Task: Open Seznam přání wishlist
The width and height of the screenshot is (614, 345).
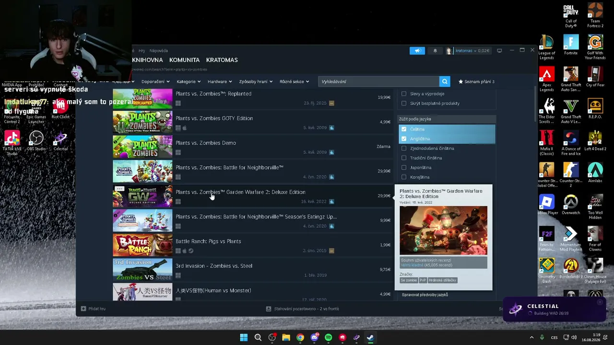Action: 476,81
